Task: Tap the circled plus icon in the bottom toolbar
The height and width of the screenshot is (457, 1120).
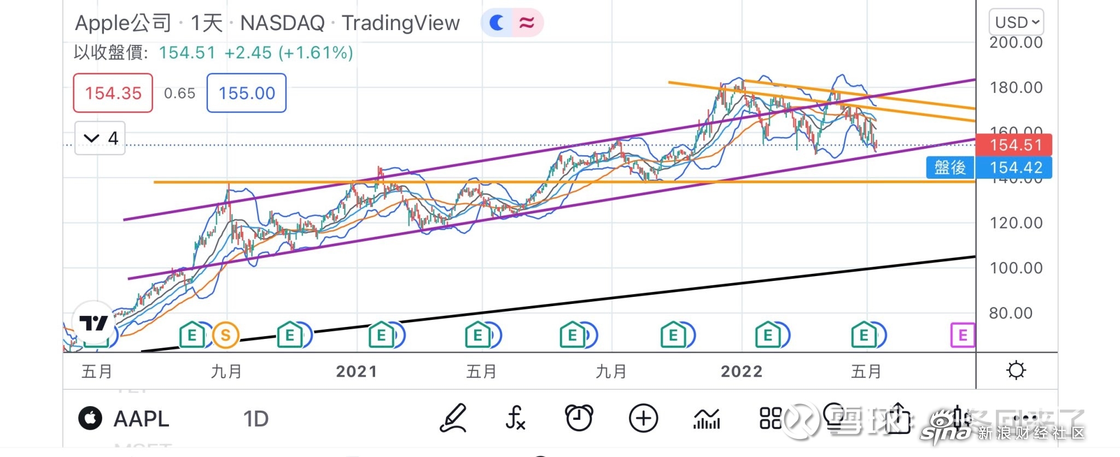Action: coord(643,419)
